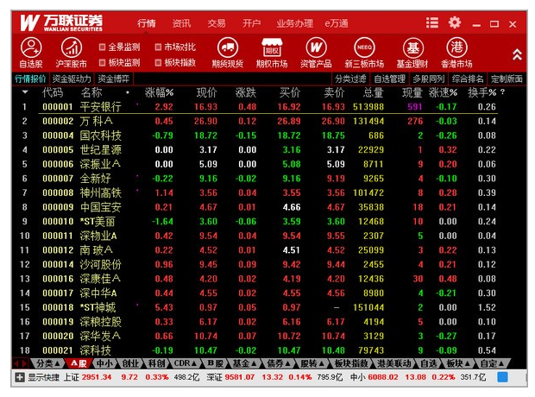Open the 期货现货 truck icon

pos(228,53)
